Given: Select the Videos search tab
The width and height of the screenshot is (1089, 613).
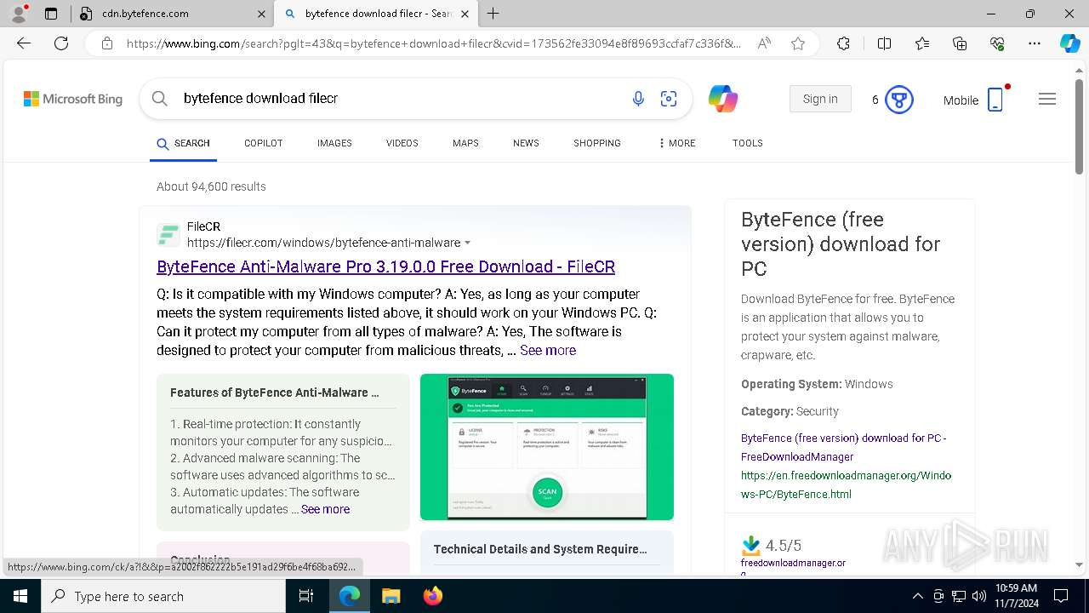Looking at the screenshot, I should 402,143.
